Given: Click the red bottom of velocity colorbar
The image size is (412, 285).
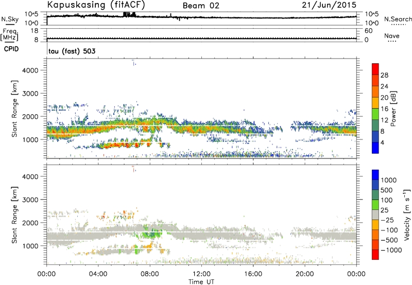Looking at the screenshot, I should pyautogui.click(x=375, y=255).
